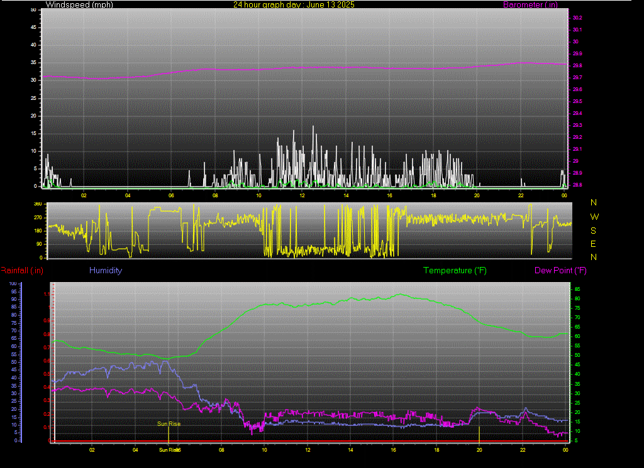
Task: Click the 22 hour label under windspeed chart
Action: pyautogui.click(x=521, y=195)
